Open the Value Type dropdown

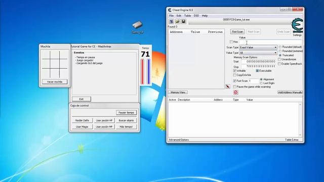click(258, 53)
